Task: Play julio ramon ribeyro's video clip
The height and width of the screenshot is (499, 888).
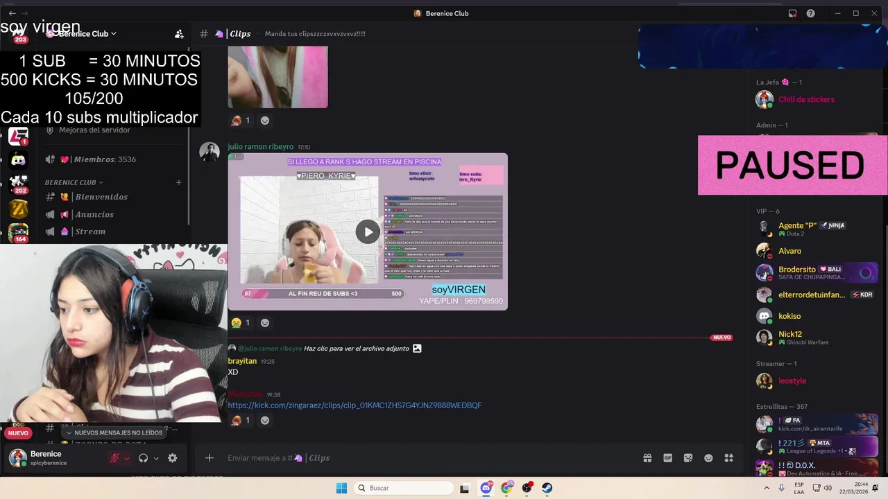Action: coord(368,231)
